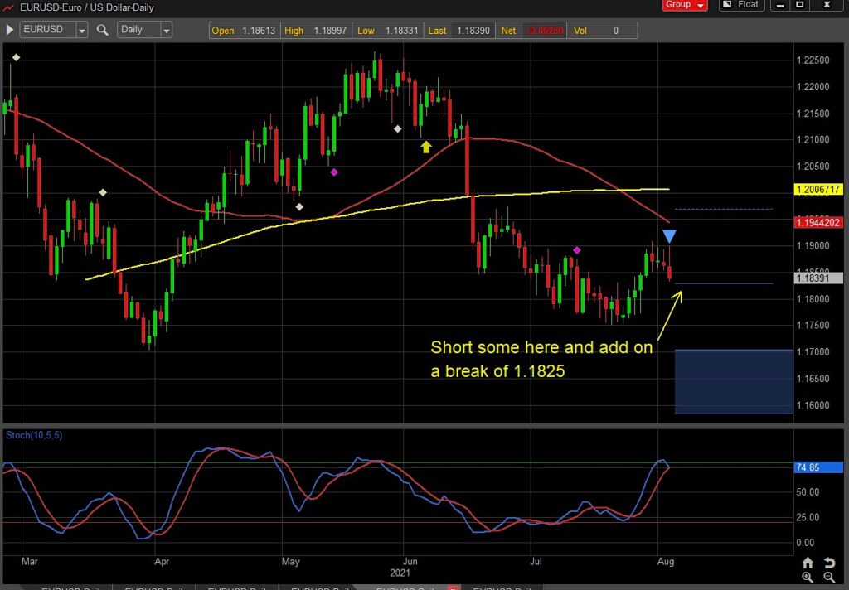Expand the EURUSD symbol dropdown arrow
This screenshot has width=849, height=590.
point(82,31)
